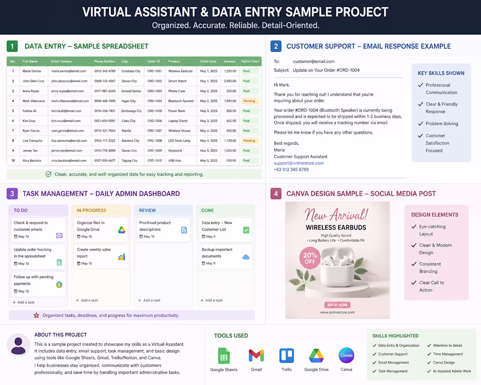Click the +63 912 345 6789 phone link
481x385 pixels.
tap(291, 169)
